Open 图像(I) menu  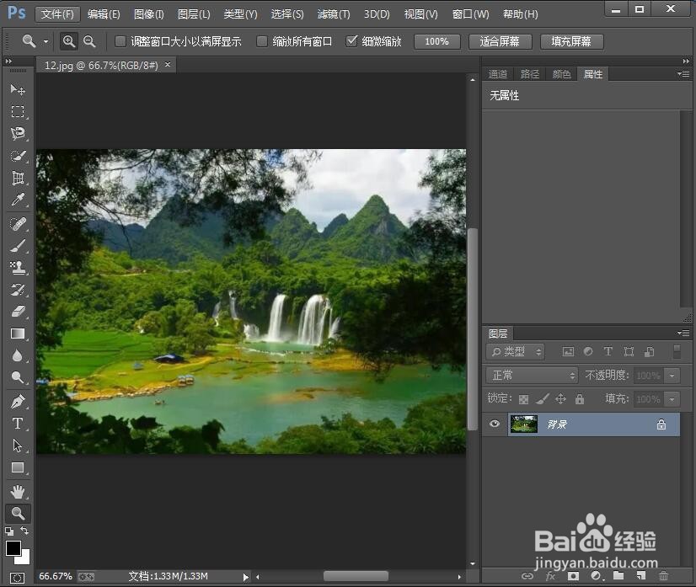click(149, 14)
